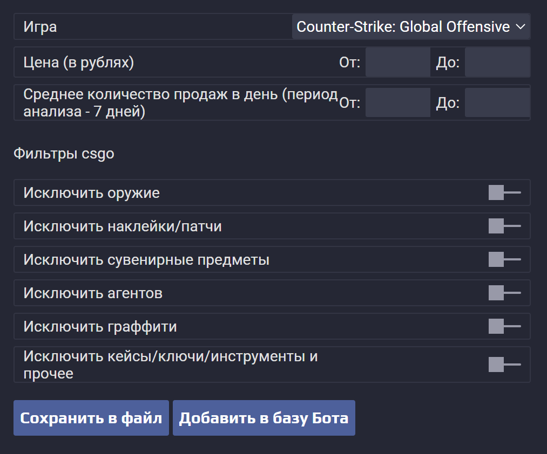Open the Игра game dropdown
This screenshot has height=454, width=547.
coord(411,27)
